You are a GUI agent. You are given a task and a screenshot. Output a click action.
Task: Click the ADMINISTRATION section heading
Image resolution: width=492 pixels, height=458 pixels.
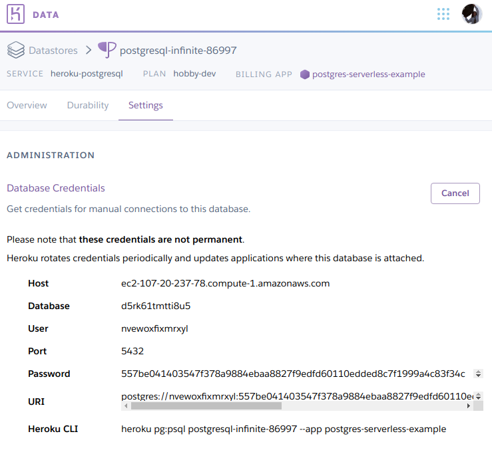tap(51, 156)
